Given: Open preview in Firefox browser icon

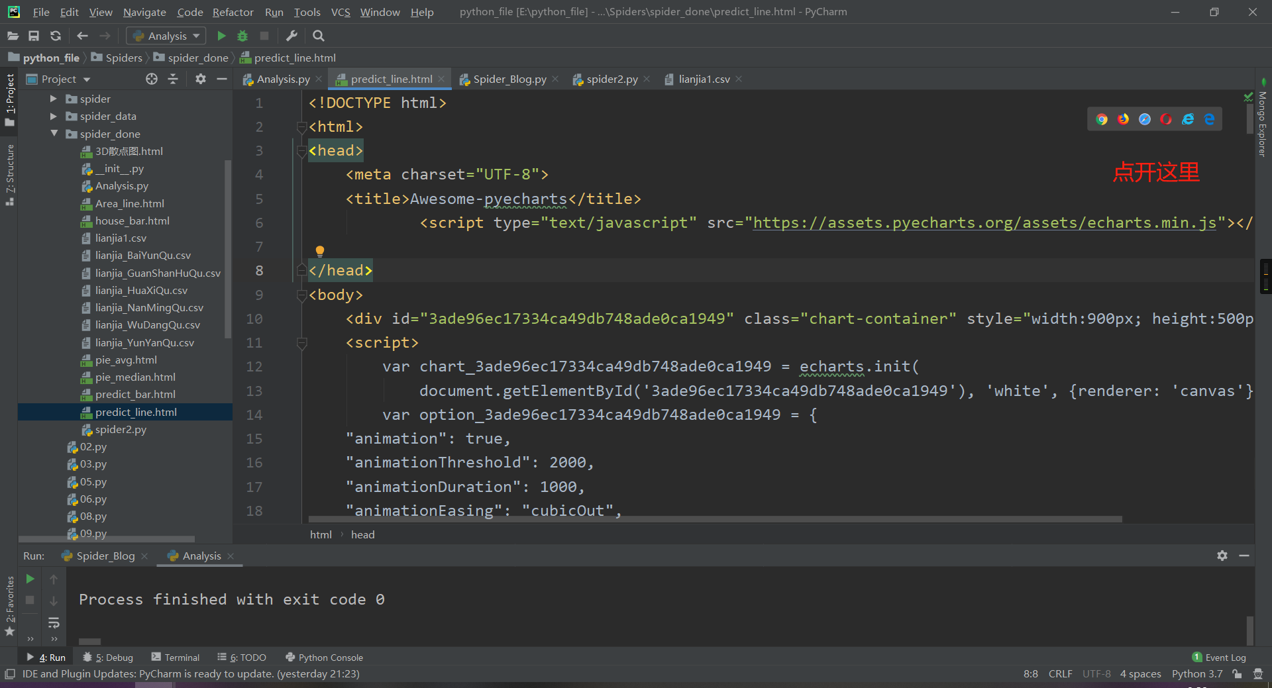Looking at the screenshot, I should point(1124,119).
